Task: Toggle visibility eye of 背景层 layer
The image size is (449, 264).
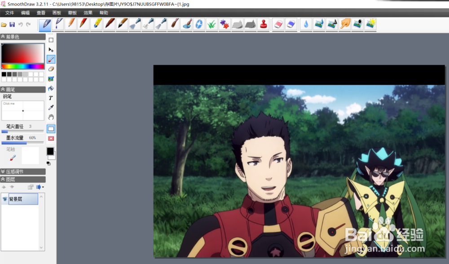Action: coord(5,199)
